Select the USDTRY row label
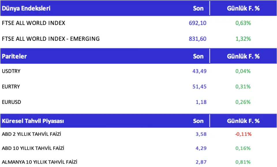Viewport: 277px width, 167px height. point(11,71)
